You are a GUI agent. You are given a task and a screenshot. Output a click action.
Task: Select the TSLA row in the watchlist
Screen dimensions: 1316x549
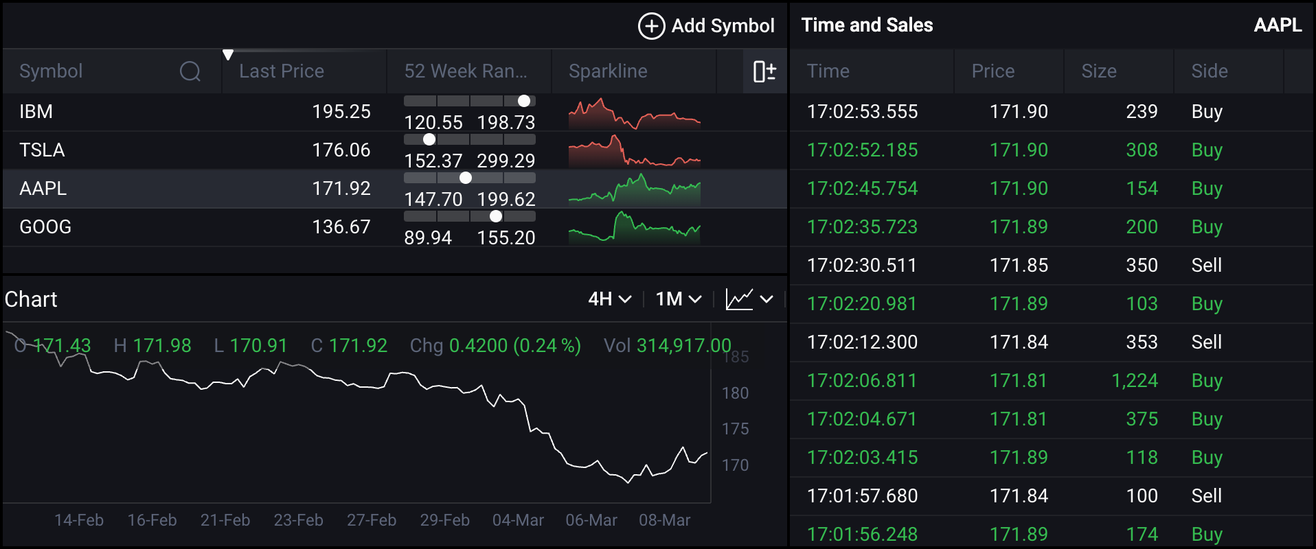[x=395, y=150]
